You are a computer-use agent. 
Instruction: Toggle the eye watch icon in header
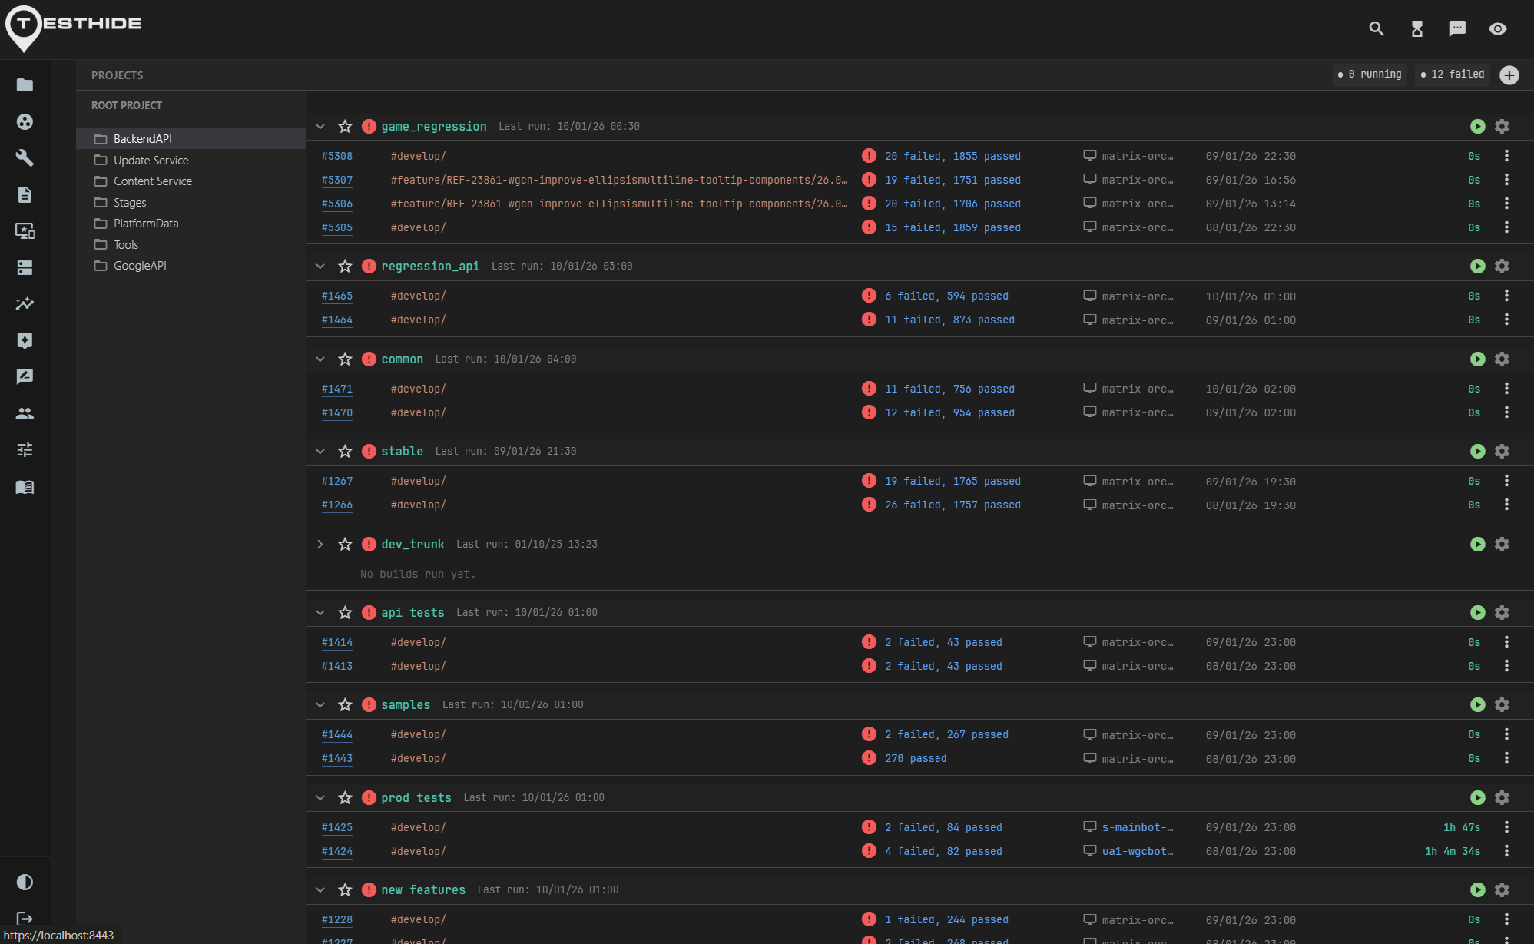[x=1497, y=28]
